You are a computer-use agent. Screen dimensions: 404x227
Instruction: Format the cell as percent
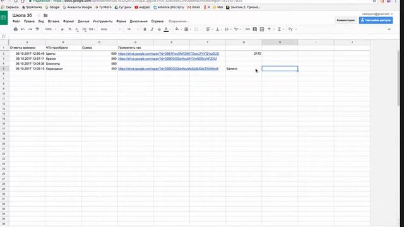[70, 30]
